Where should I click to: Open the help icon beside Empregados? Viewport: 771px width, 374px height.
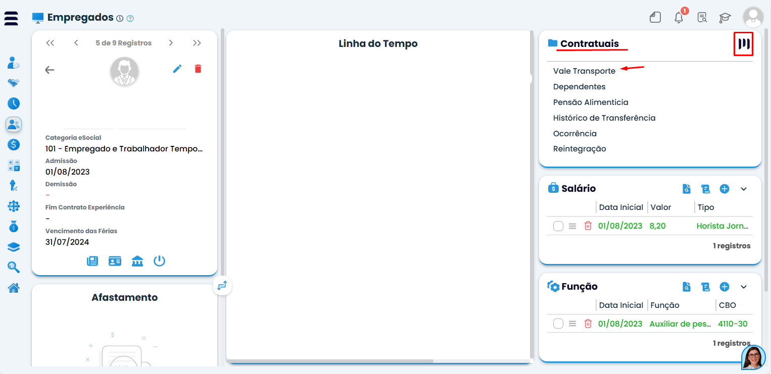pyautogui.click(x=130, y=19)
